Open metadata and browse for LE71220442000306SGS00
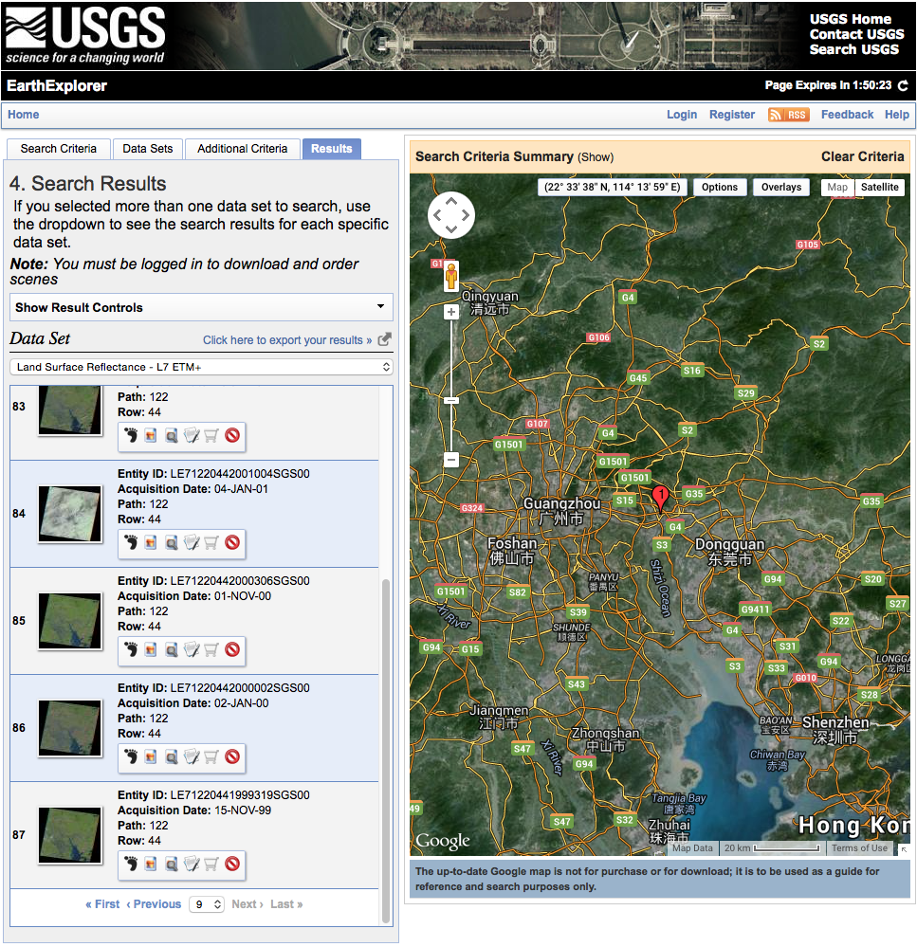 [x=172, y=649]
